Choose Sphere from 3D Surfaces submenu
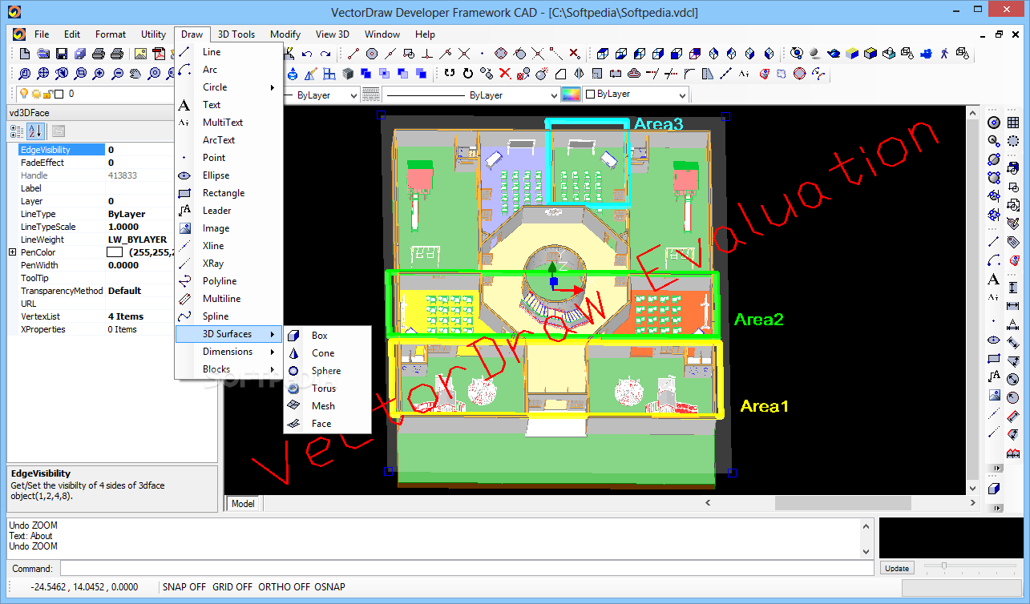1030x604 pixels. point(328,371)
